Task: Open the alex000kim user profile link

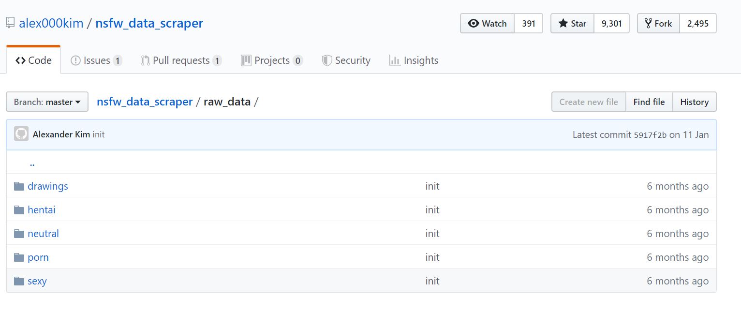Action: coord(51,23)
